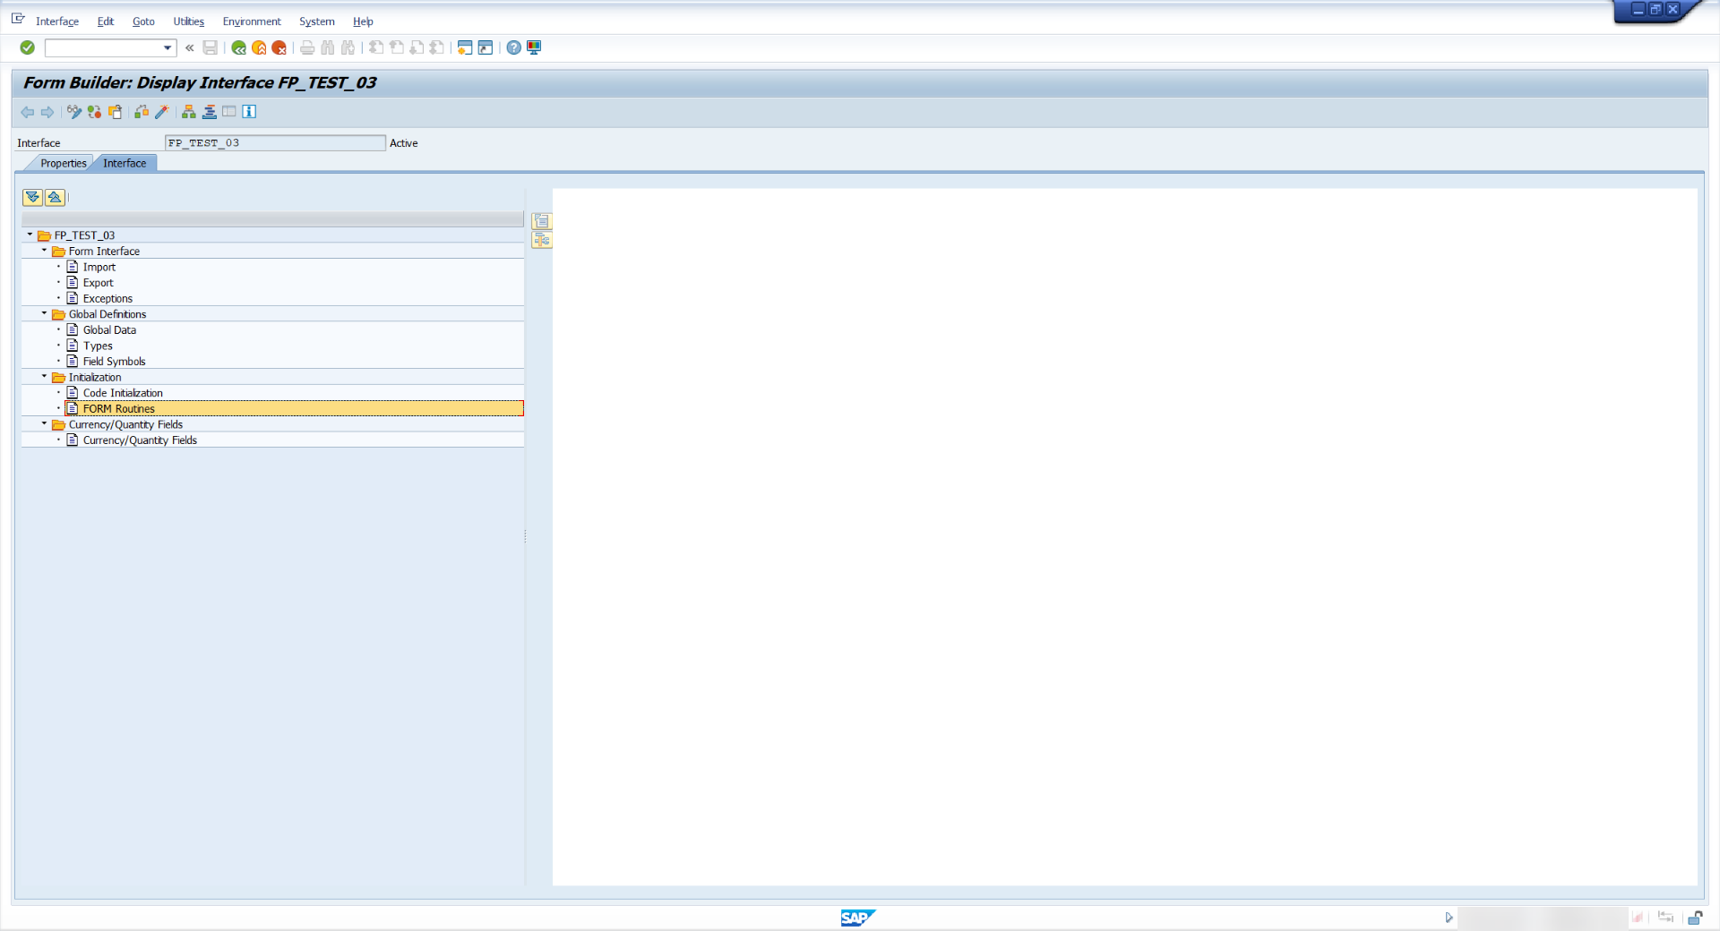Click the lower icon beside the tree panel
Screen dimensions: 1720x931
point(542,240)
